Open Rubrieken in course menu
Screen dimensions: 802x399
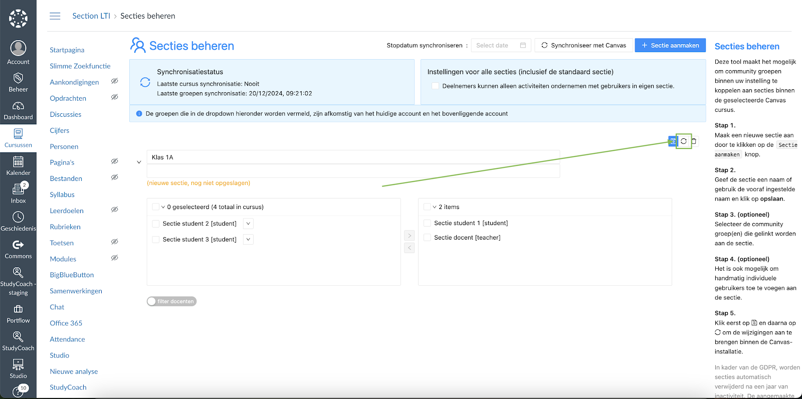click(65, 227)
